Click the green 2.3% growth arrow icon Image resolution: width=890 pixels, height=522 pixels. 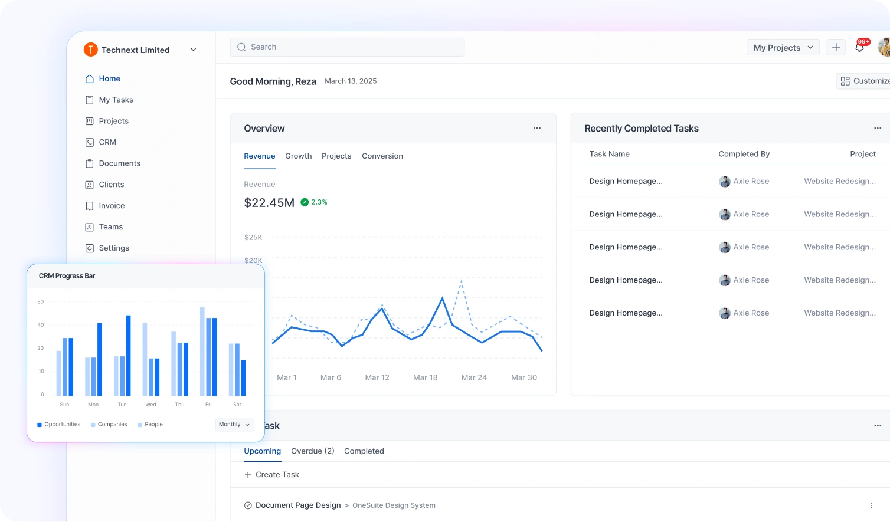[305, 202]
